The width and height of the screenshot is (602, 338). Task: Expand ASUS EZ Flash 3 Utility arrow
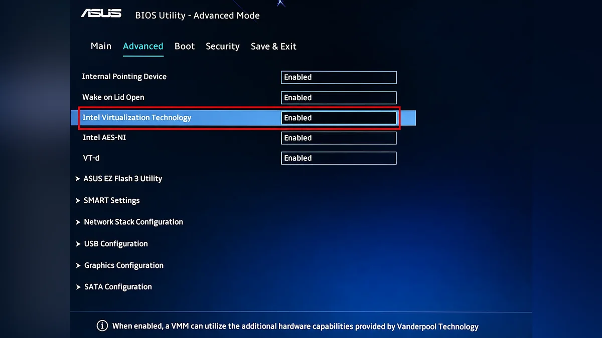pos(78,179)
